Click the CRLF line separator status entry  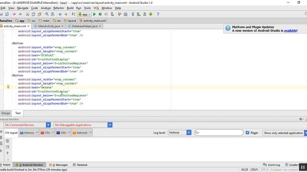[x=254, y=170]
